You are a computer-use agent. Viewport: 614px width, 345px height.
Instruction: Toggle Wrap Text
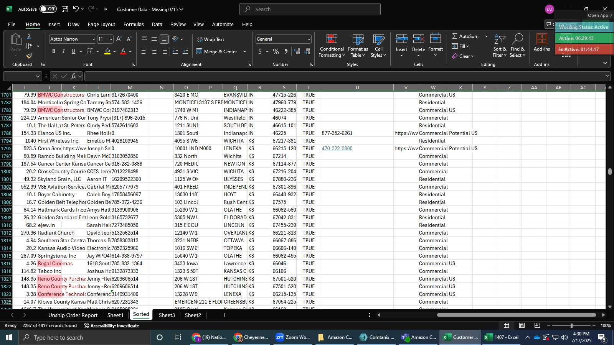211,39
